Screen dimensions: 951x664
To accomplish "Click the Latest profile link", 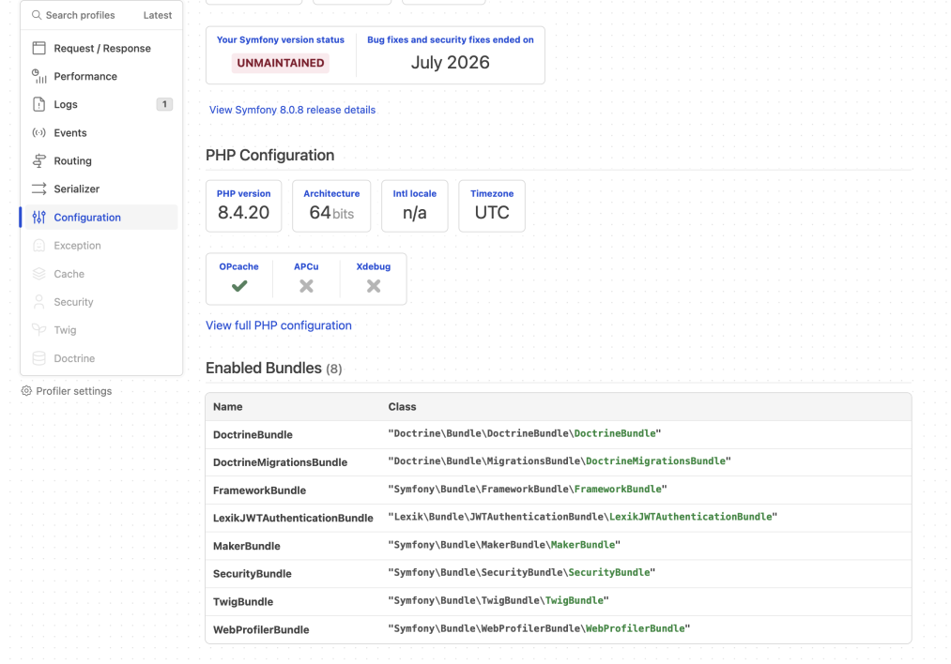I will coord(158,15).
